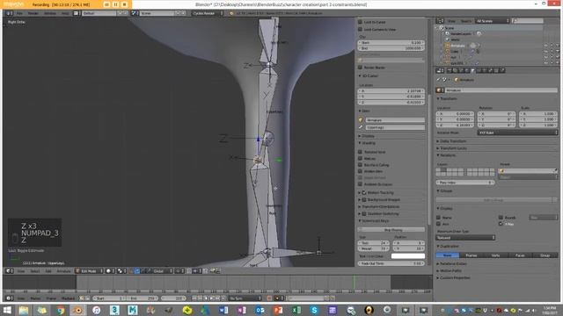Select the Verts duplication option

(495, 255)
